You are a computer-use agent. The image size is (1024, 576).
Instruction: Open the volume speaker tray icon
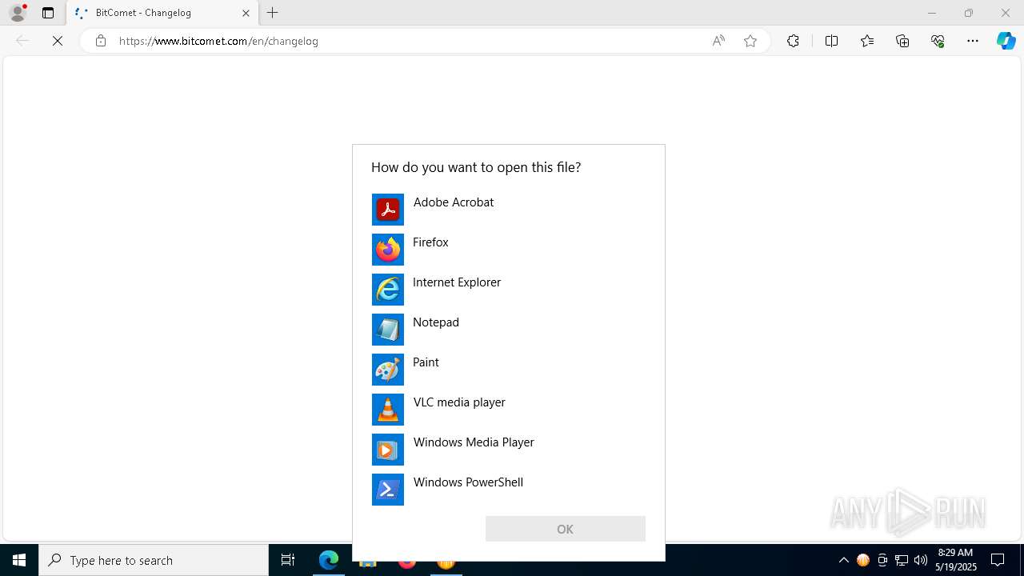921,560
